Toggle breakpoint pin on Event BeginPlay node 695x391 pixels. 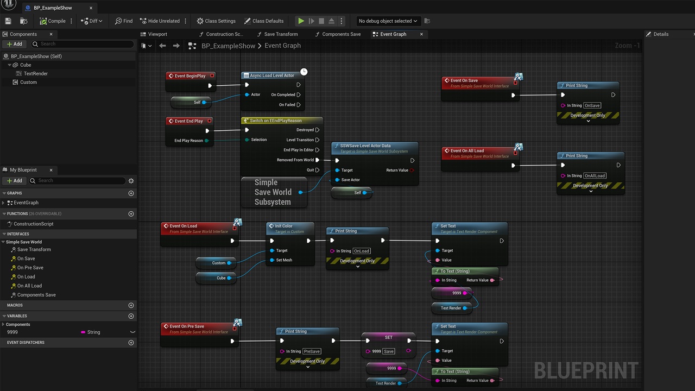pyautogui.click(x=212, y=76)
